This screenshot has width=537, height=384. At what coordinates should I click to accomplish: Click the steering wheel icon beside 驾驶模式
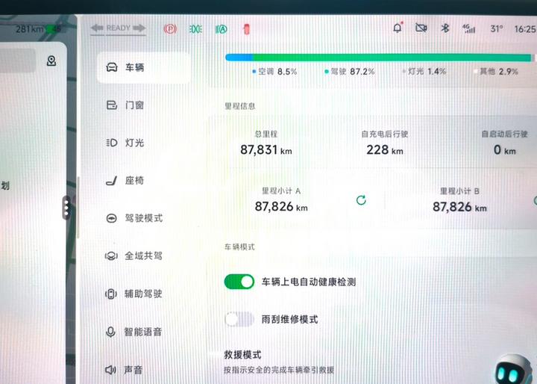click(x=112, y=218)
